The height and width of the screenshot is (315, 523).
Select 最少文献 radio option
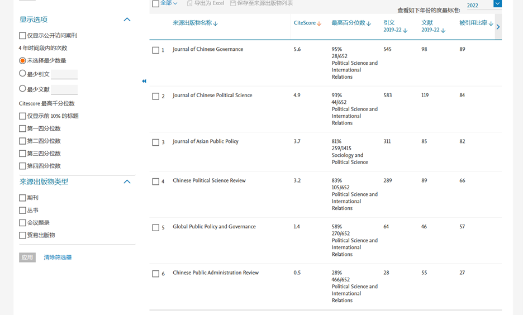pyautogui.click(x=22, y=89)
